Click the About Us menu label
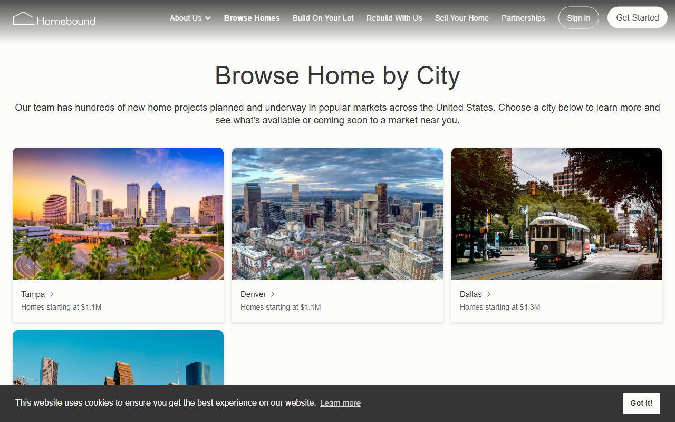 [x=186, y=18]
